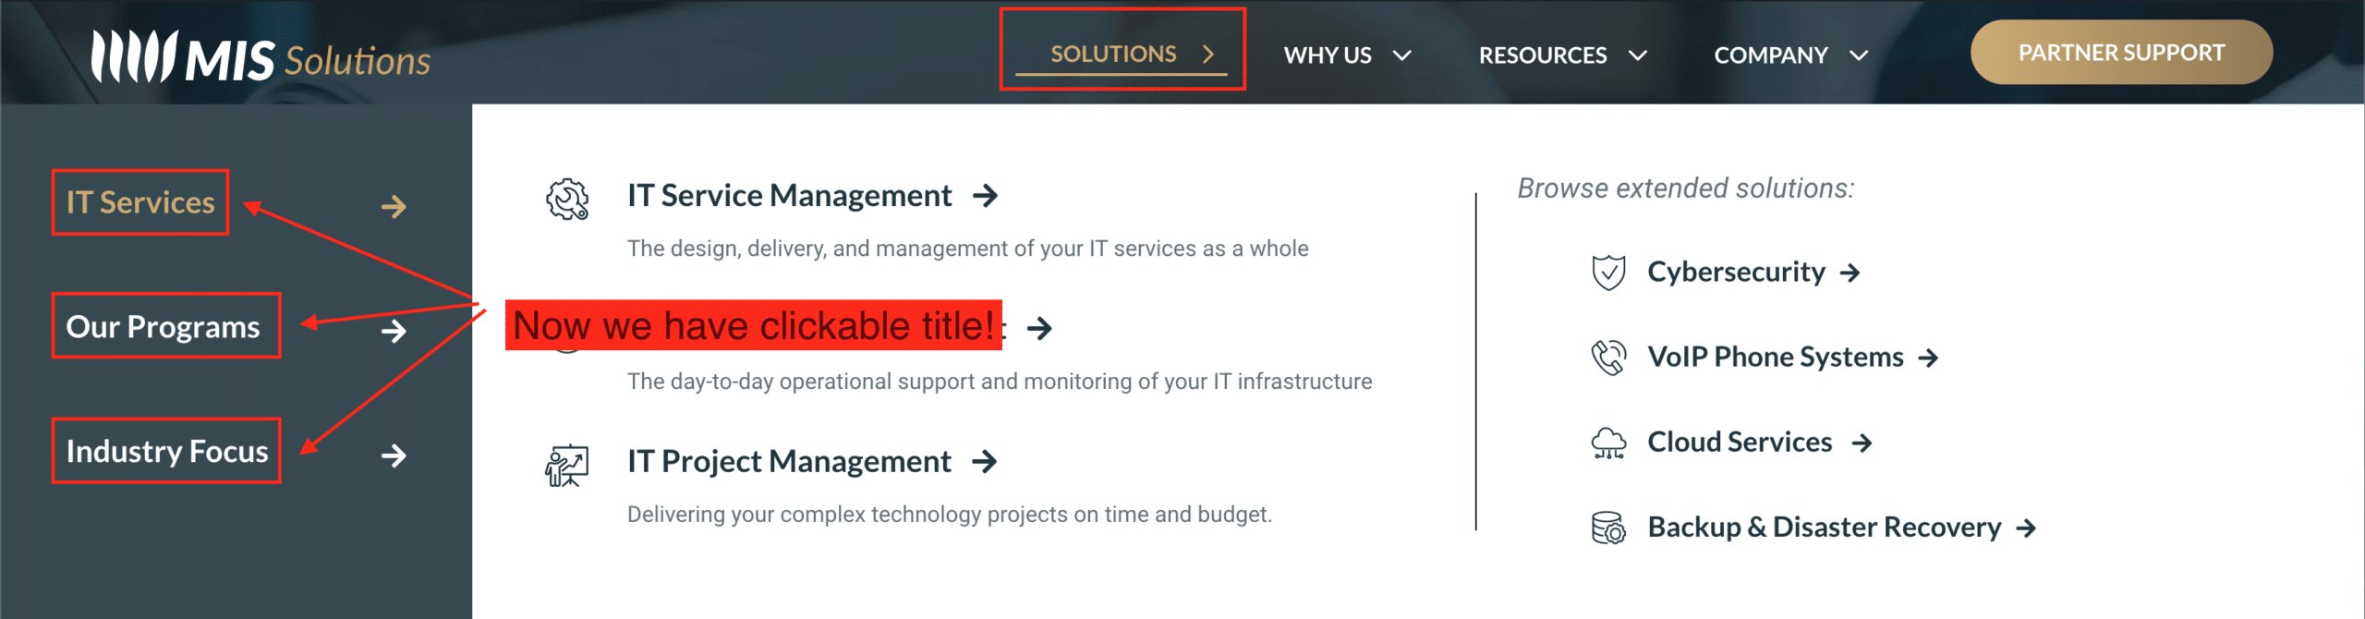2365x619 pixels.
Task: Open the Industry Focus sidebar title
Action: [x=167, y=451]
